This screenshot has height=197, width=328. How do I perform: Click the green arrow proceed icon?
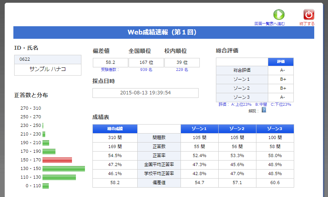[278, 14]
